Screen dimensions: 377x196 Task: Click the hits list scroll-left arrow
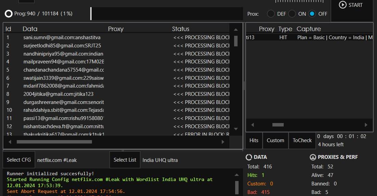coord(253,125)
